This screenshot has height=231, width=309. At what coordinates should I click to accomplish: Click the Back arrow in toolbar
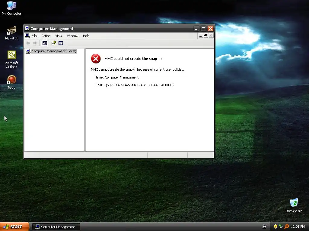tap(28, 43)
